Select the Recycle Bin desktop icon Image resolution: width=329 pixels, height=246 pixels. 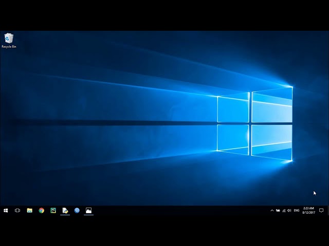[9, 40]
